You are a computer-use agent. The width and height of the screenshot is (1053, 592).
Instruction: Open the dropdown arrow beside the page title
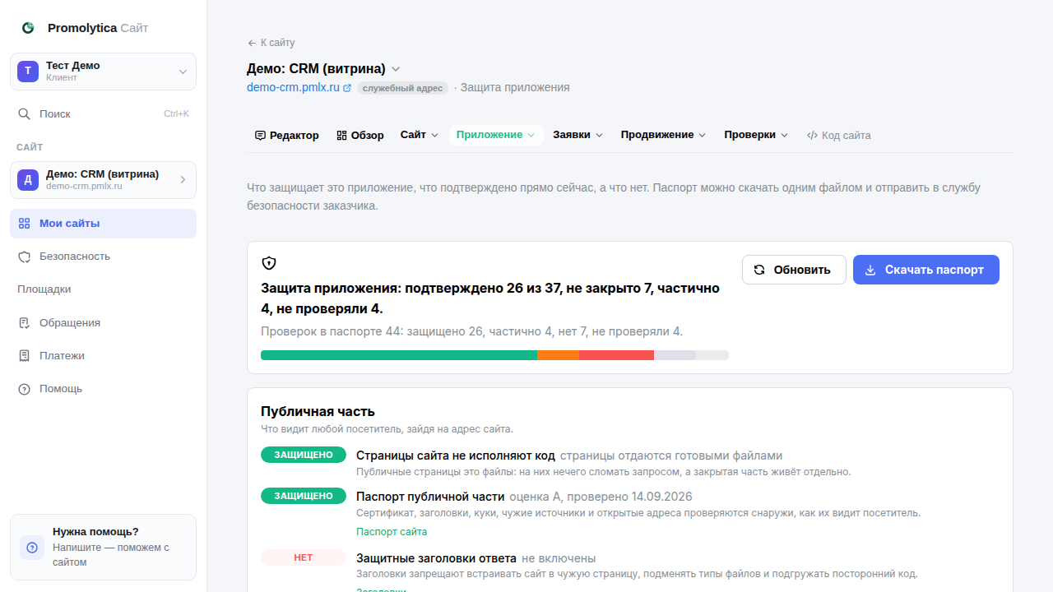coord(396,69)
